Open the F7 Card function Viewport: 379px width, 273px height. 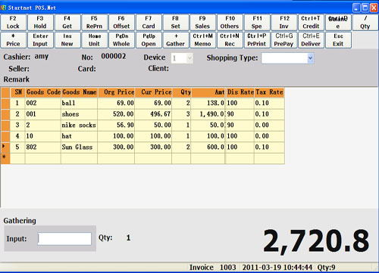coord(149,23)
